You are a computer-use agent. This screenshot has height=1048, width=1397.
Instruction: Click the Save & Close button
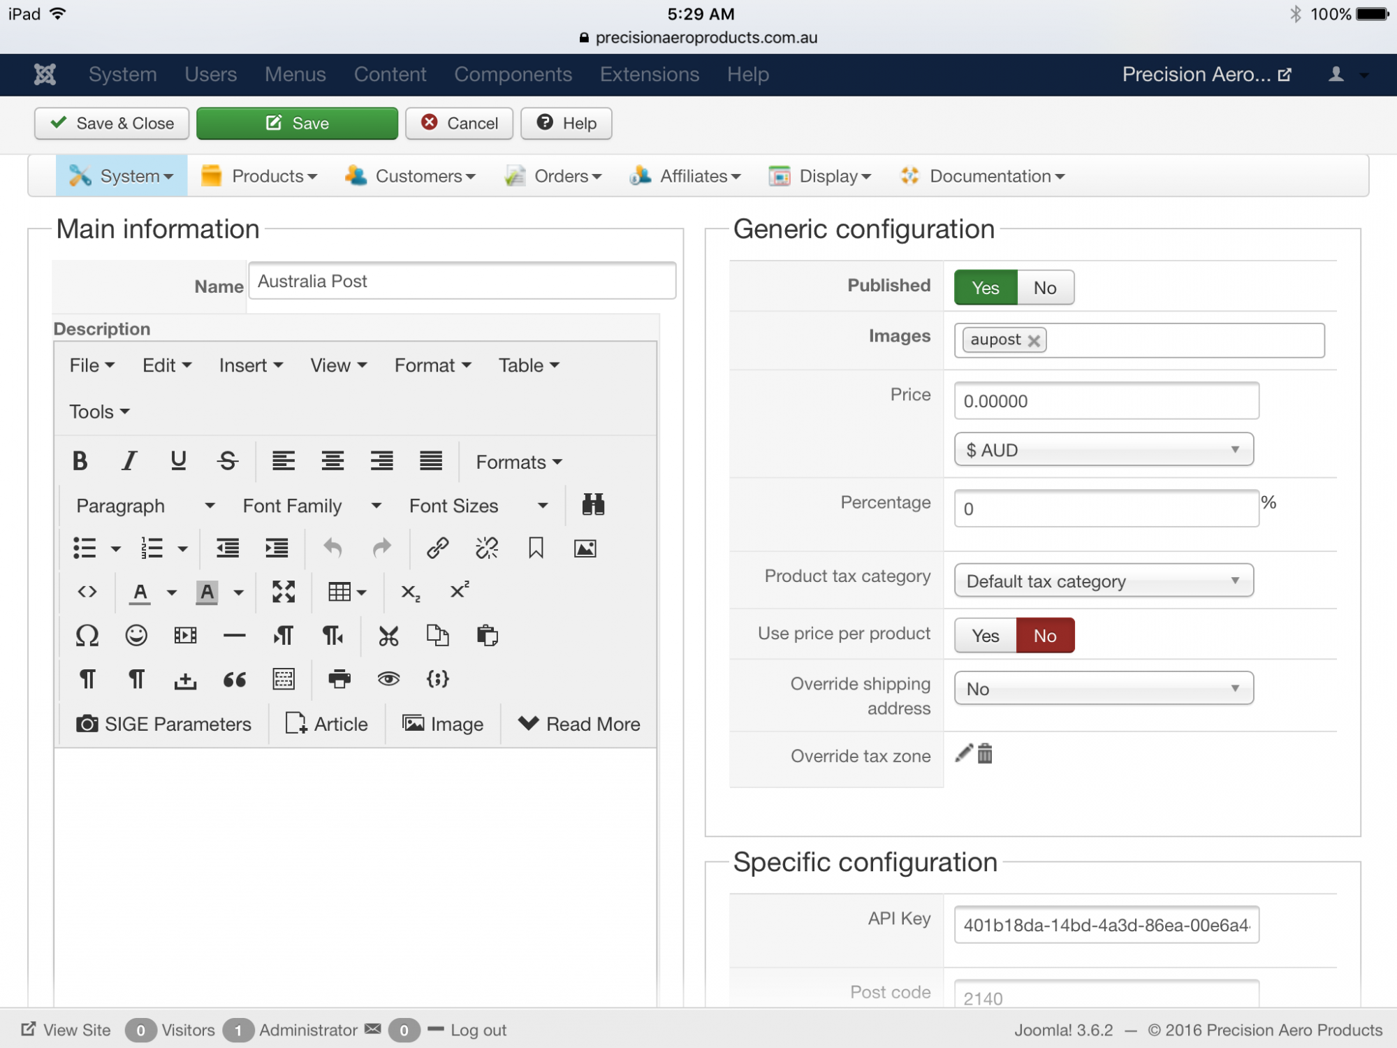(112, 124)
